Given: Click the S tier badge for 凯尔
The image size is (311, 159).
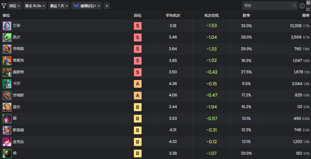Looking at the screenshot, I should 138,37.
